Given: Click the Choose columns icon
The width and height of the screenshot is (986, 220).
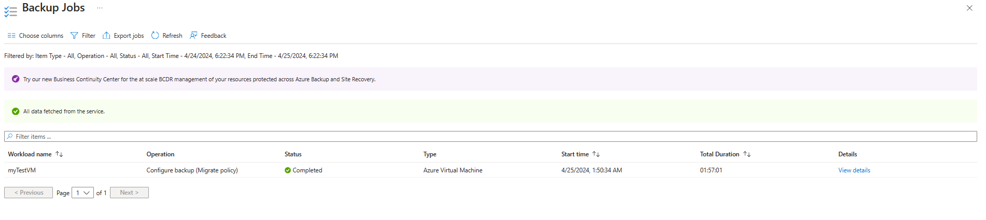Looking at the screenshot, I should pyautogui.click(x=11, y=36).
